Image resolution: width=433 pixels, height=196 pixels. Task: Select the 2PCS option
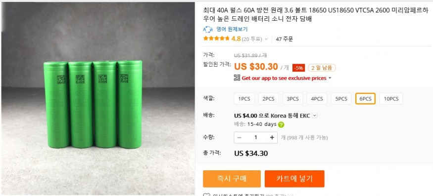[268, 99]
